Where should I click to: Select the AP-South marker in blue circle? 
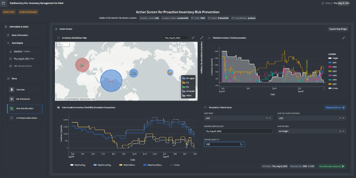tap(111, 81)
